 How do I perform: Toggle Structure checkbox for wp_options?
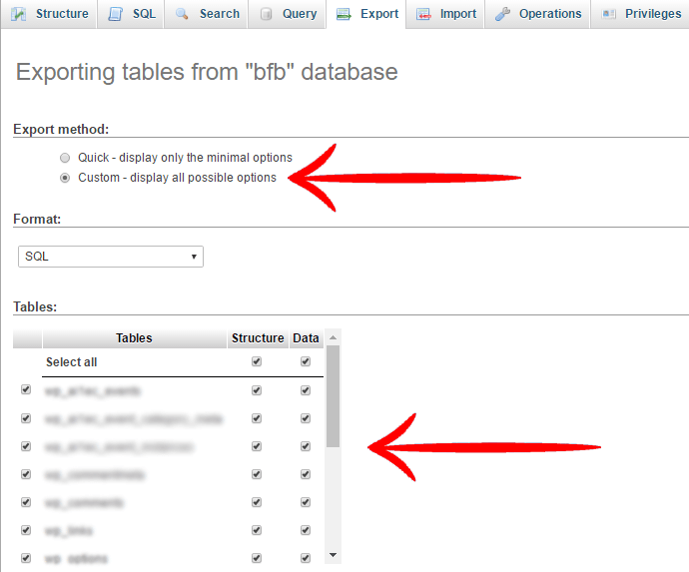point(257,558)
